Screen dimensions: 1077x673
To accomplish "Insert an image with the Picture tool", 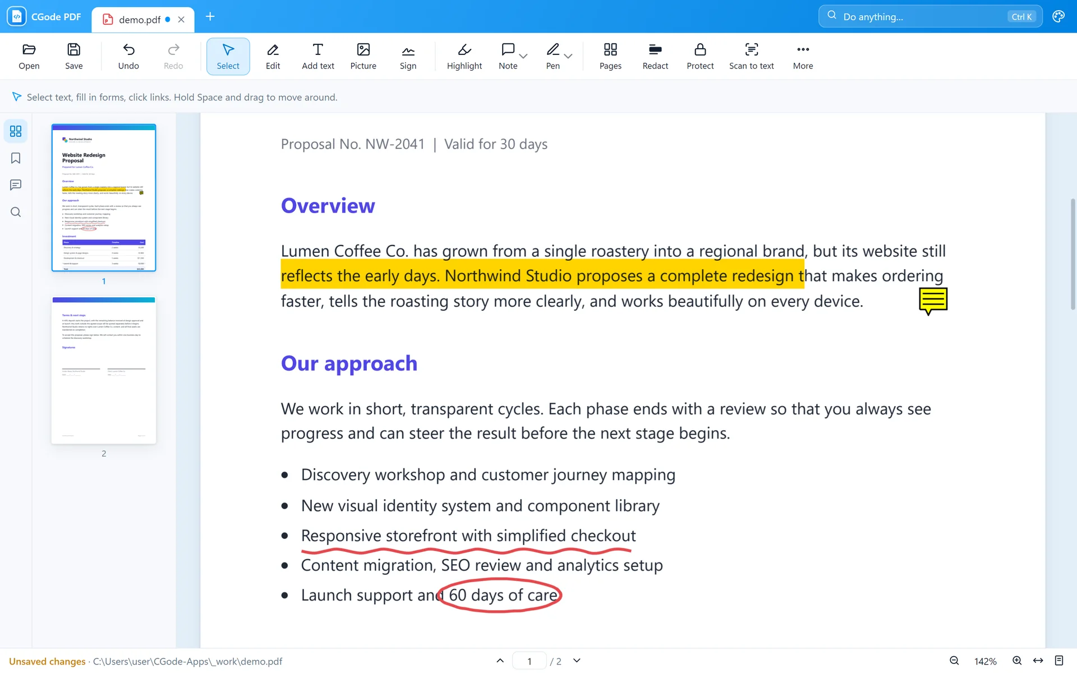I will coord(363,56).
